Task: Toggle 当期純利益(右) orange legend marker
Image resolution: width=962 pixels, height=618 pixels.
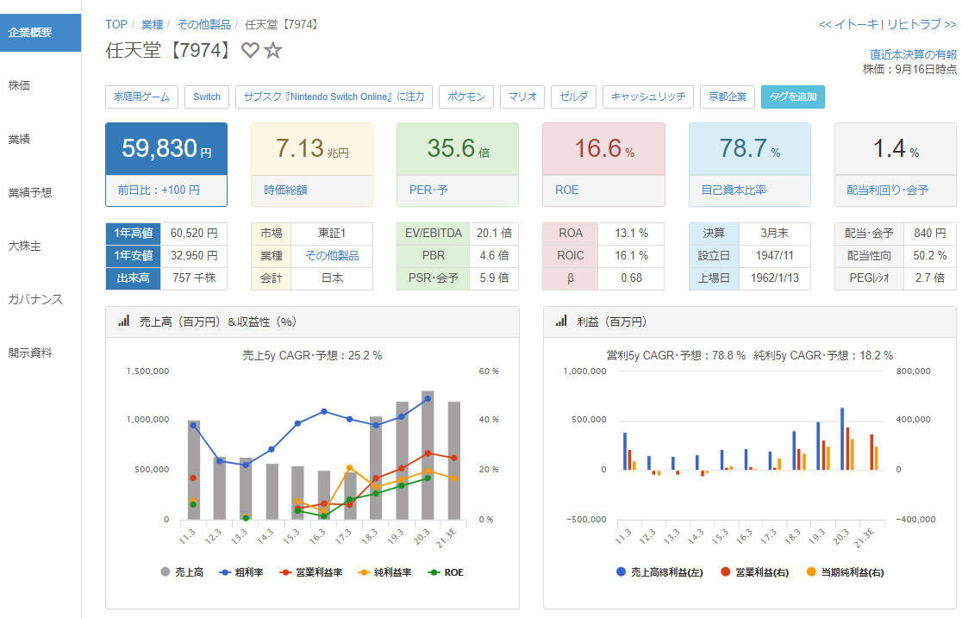Action: pyautogui.click(x=845, y=571)
